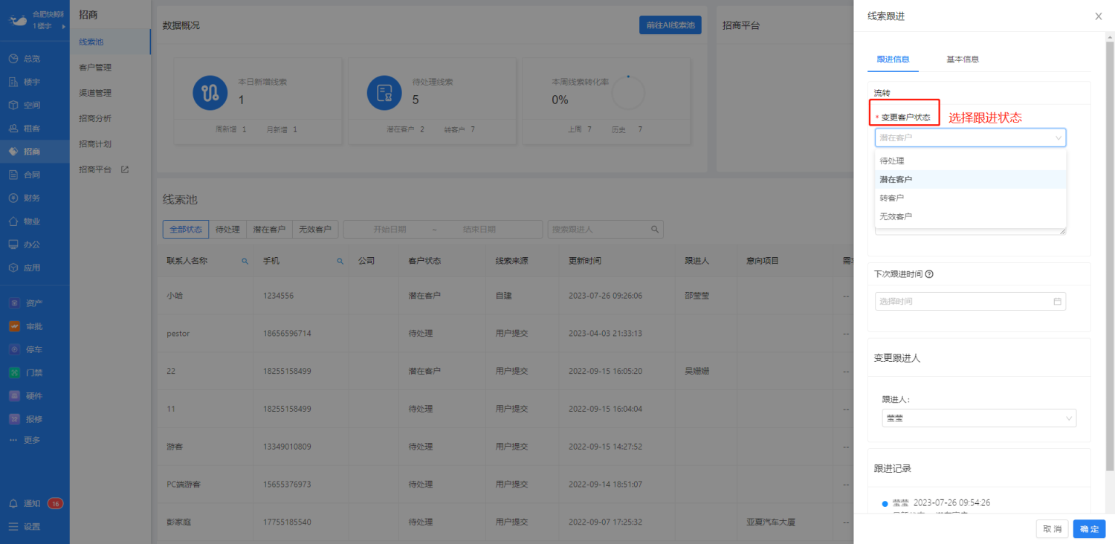Click search icon in 联系人名称 column header
This screenshot has height=544, width=1115.
coord(245,262)
